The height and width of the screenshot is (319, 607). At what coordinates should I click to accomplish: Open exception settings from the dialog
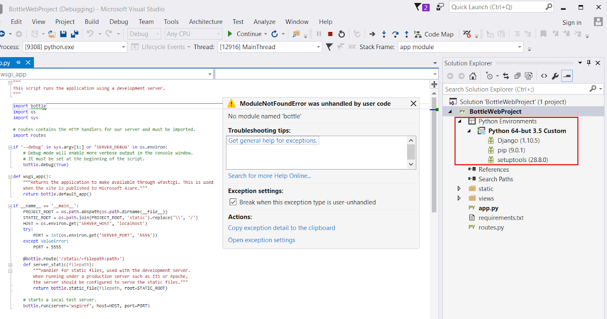262,240
